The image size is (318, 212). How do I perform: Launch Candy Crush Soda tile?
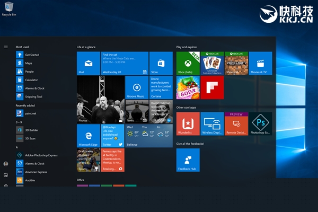tap(188, 87)
